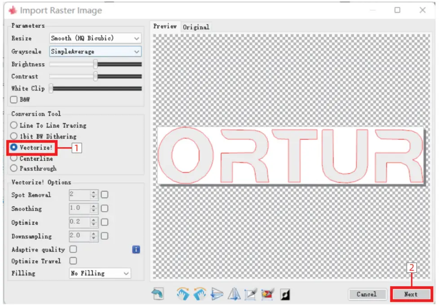439x305 pixels.
Task: Choose Line To Line Tracing mode
Action: [14, 125]
